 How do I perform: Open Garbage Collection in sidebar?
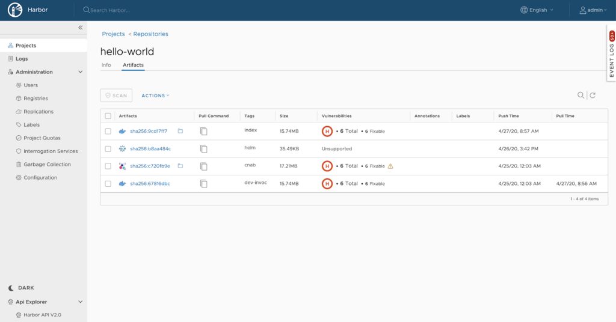pyautogui.click(x=47, y=165)
